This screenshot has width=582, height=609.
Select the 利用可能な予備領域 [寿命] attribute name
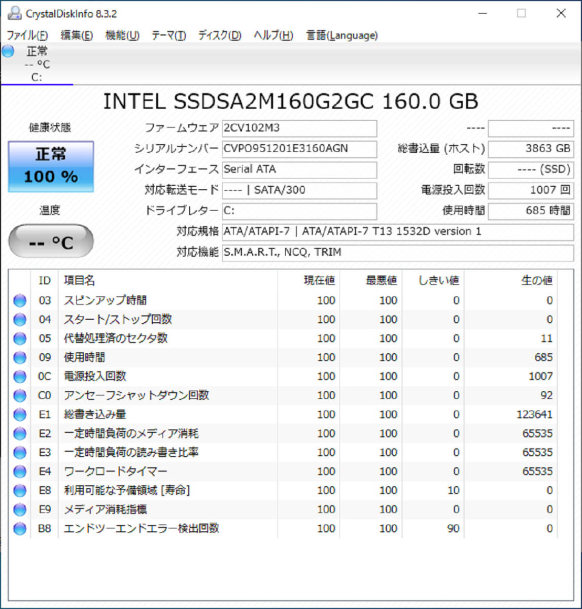pyautogui.click(x=127, y=490)
